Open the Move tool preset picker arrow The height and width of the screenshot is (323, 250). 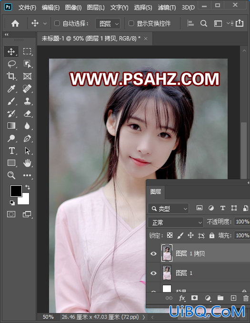tap(45, 23)
